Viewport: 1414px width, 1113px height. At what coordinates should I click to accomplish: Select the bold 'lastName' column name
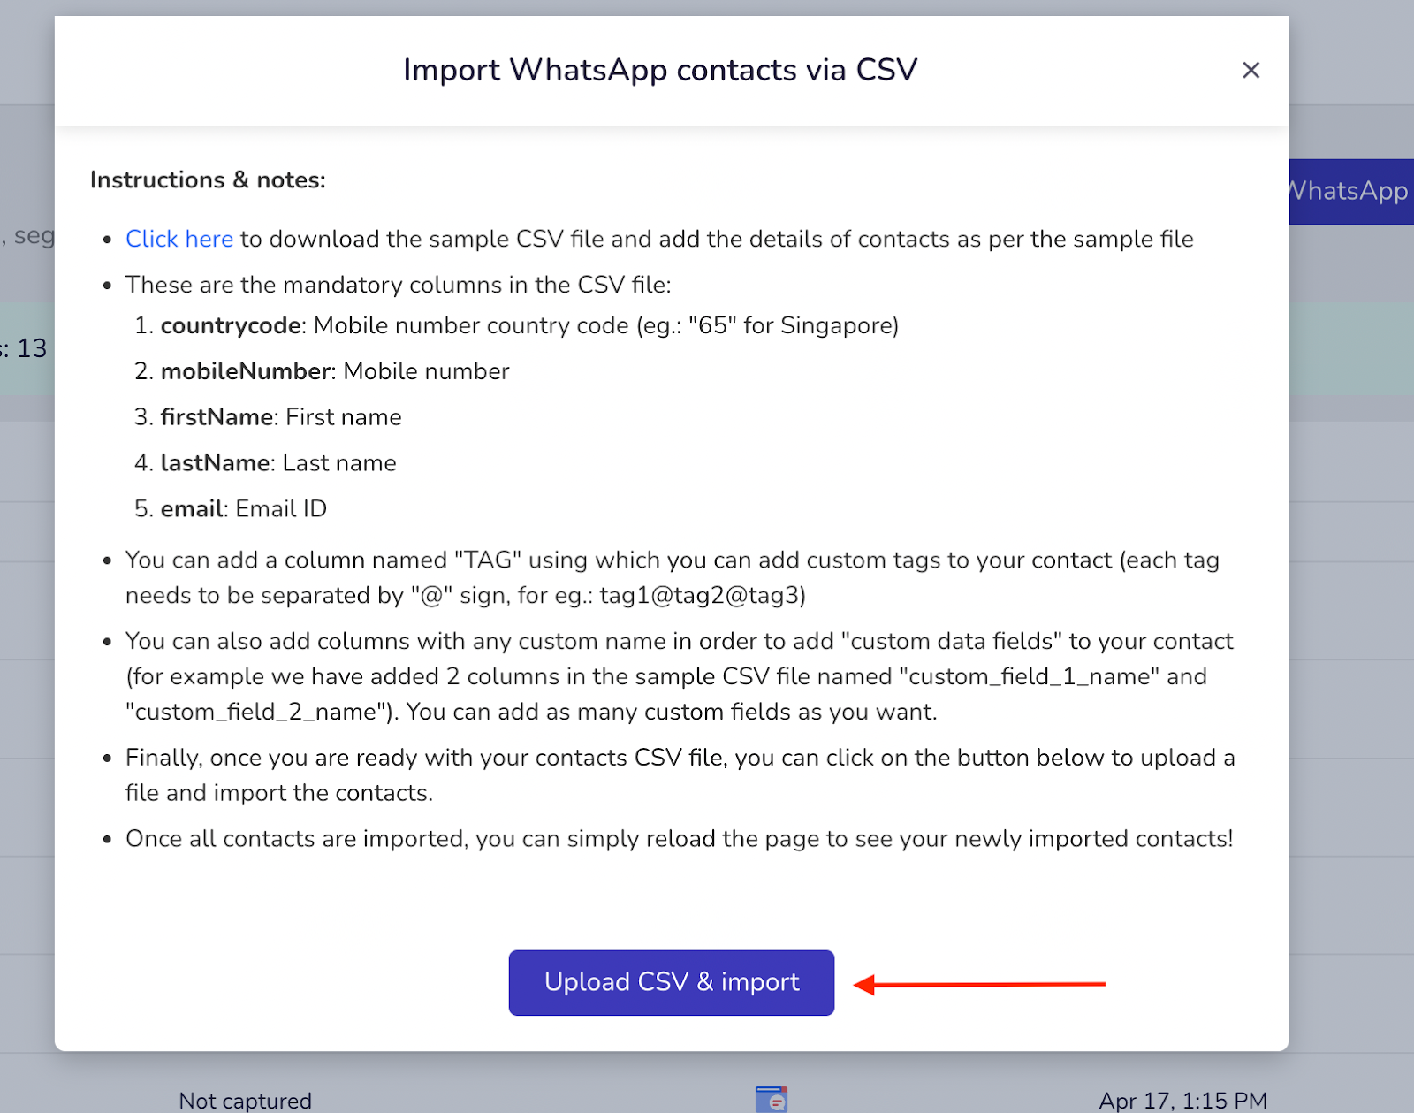pyautogui.click(x=216, y=463)
